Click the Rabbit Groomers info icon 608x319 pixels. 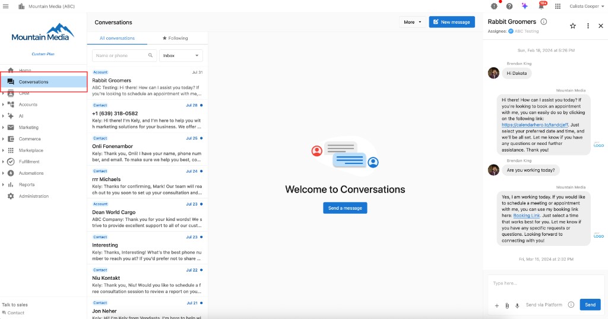(544, 22)
